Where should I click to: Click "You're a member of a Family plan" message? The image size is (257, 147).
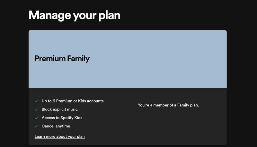[x=168, y=105]
